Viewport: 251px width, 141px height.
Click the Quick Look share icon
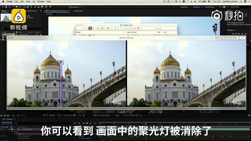[x=243, y=38]
